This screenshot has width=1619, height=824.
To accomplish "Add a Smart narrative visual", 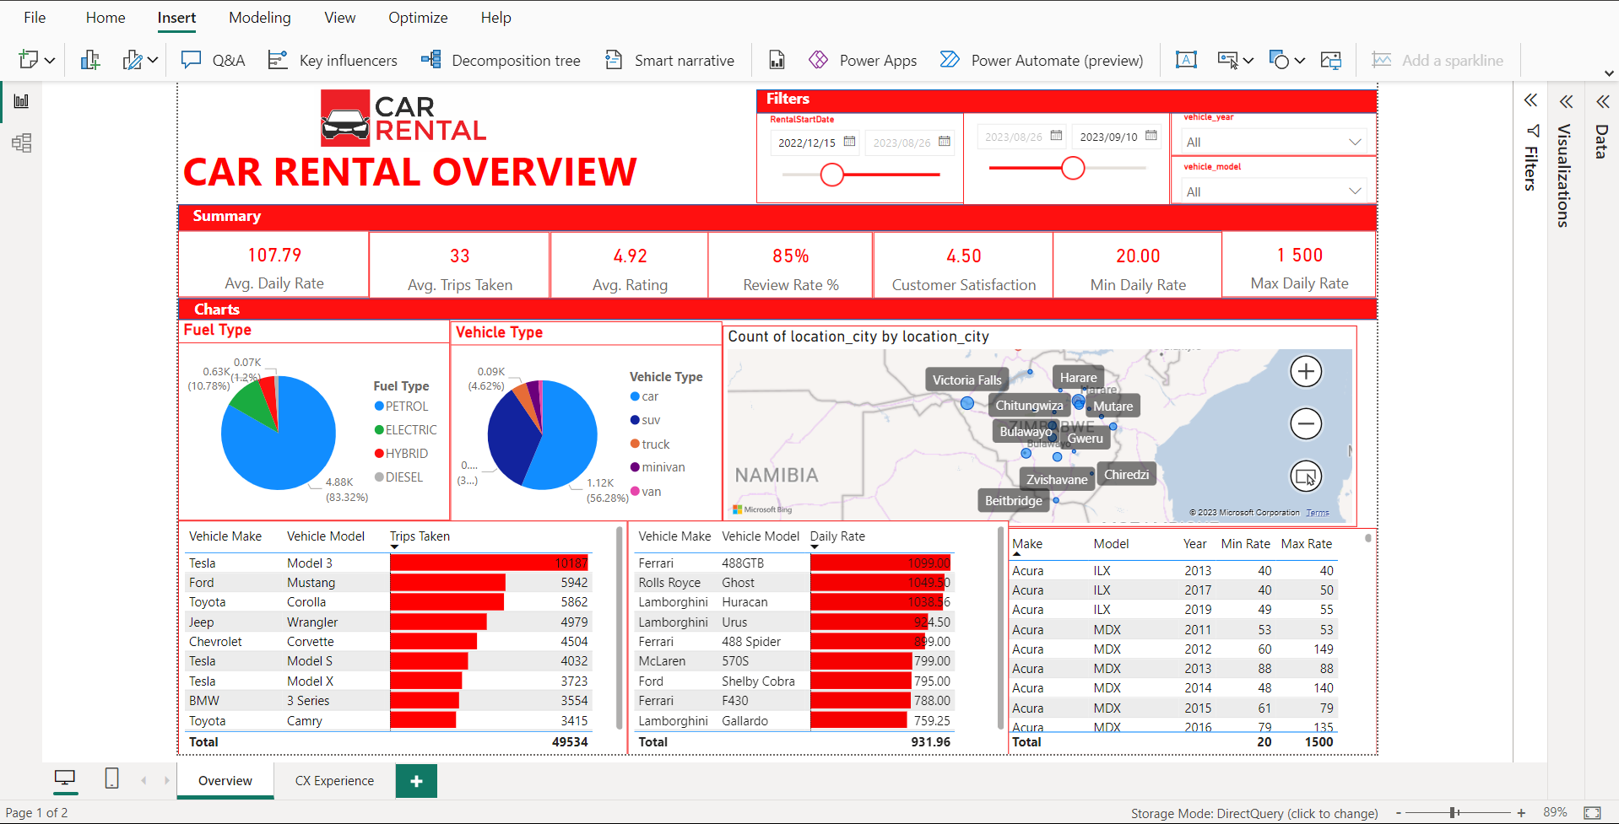I will pos(669,60).
